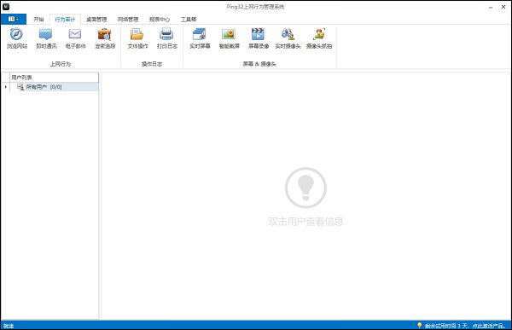The height and width of the screenshot is (330, 512).
Task: Open the 即时通讯 instant messaging audit
Action: point(46,38)
